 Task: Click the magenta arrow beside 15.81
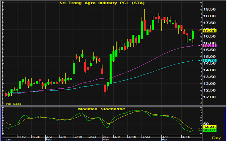199,46
